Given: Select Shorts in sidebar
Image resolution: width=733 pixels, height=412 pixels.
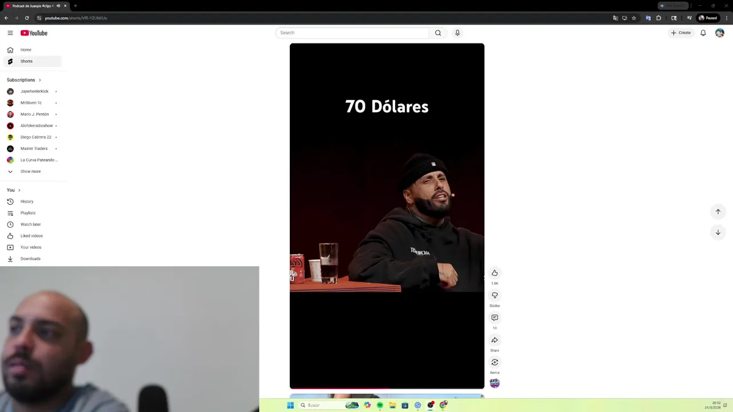Looking at the screenshot, I should (33, 61).
